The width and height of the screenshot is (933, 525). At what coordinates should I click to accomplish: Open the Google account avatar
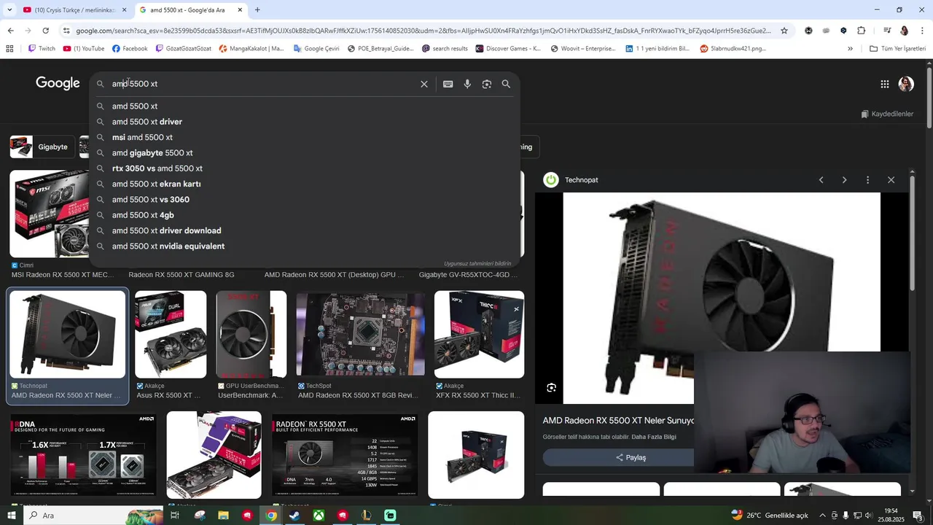click(906, 84)
